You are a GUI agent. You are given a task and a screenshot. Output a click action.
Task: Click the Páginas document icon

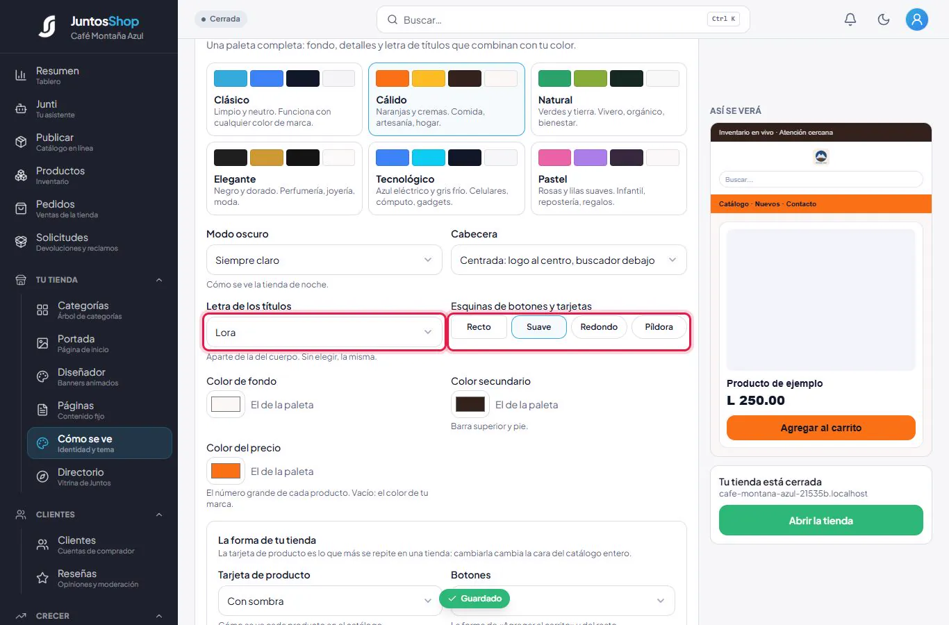coord(42,410)
